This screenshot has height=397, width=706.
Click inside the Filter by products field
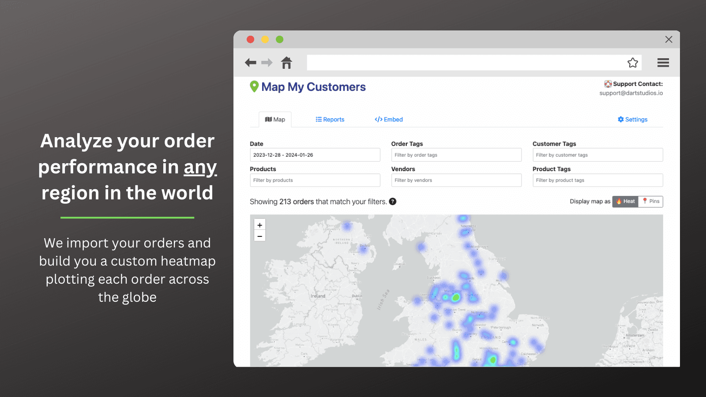[315, 180]
